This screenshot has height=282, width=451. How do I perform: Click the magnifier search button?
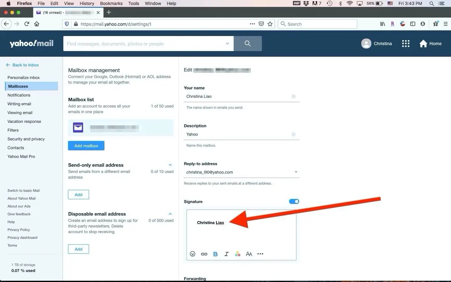(248, 44)
